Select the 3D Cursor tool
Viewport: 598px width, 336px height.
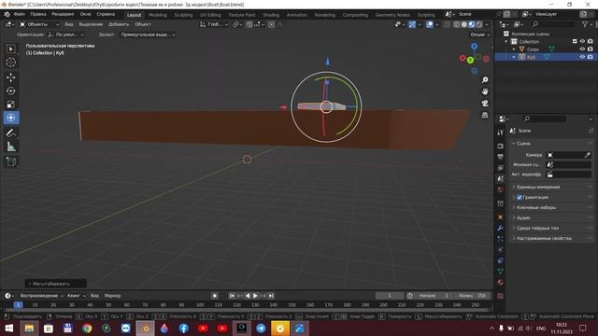pos(10,63)
